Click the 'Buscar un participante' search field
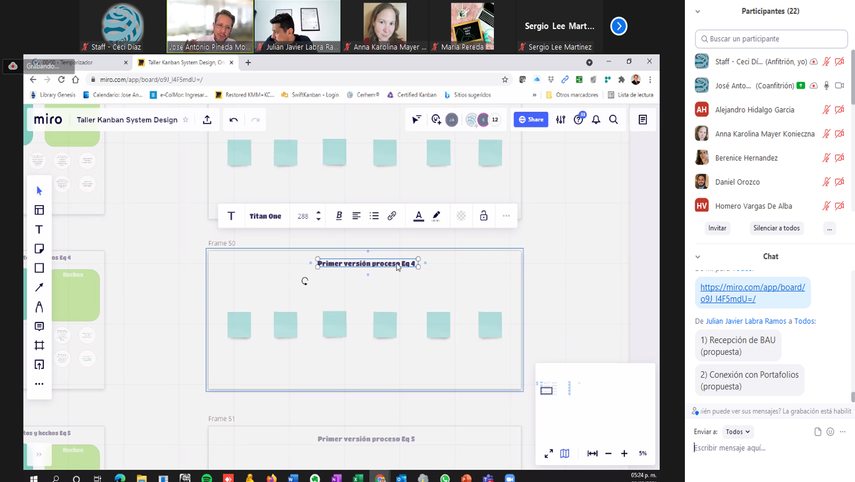Image resolution: width=855 pixels, height=482 pixels. 771,39
